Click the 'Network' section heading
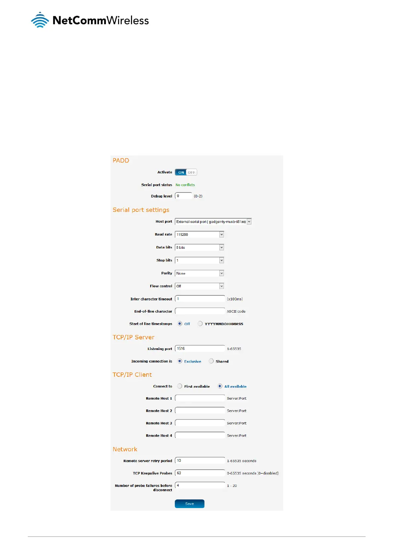This screenshot has height=557, width=394. click(x=125, y=449)
